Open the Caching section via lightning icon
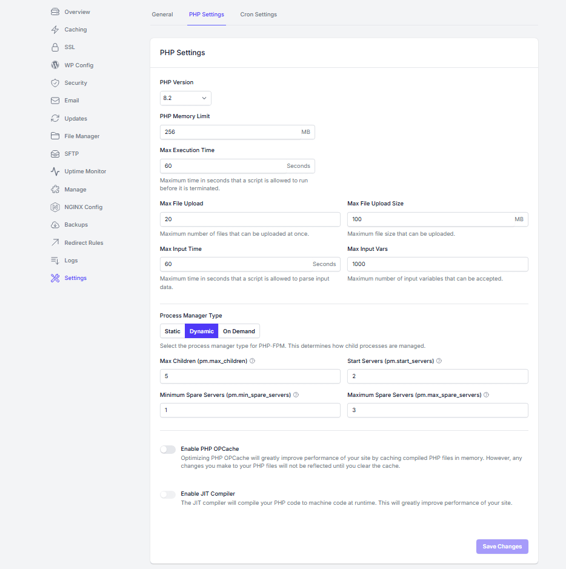Screen dimensions: 566x569 click(x=55, y=30)
